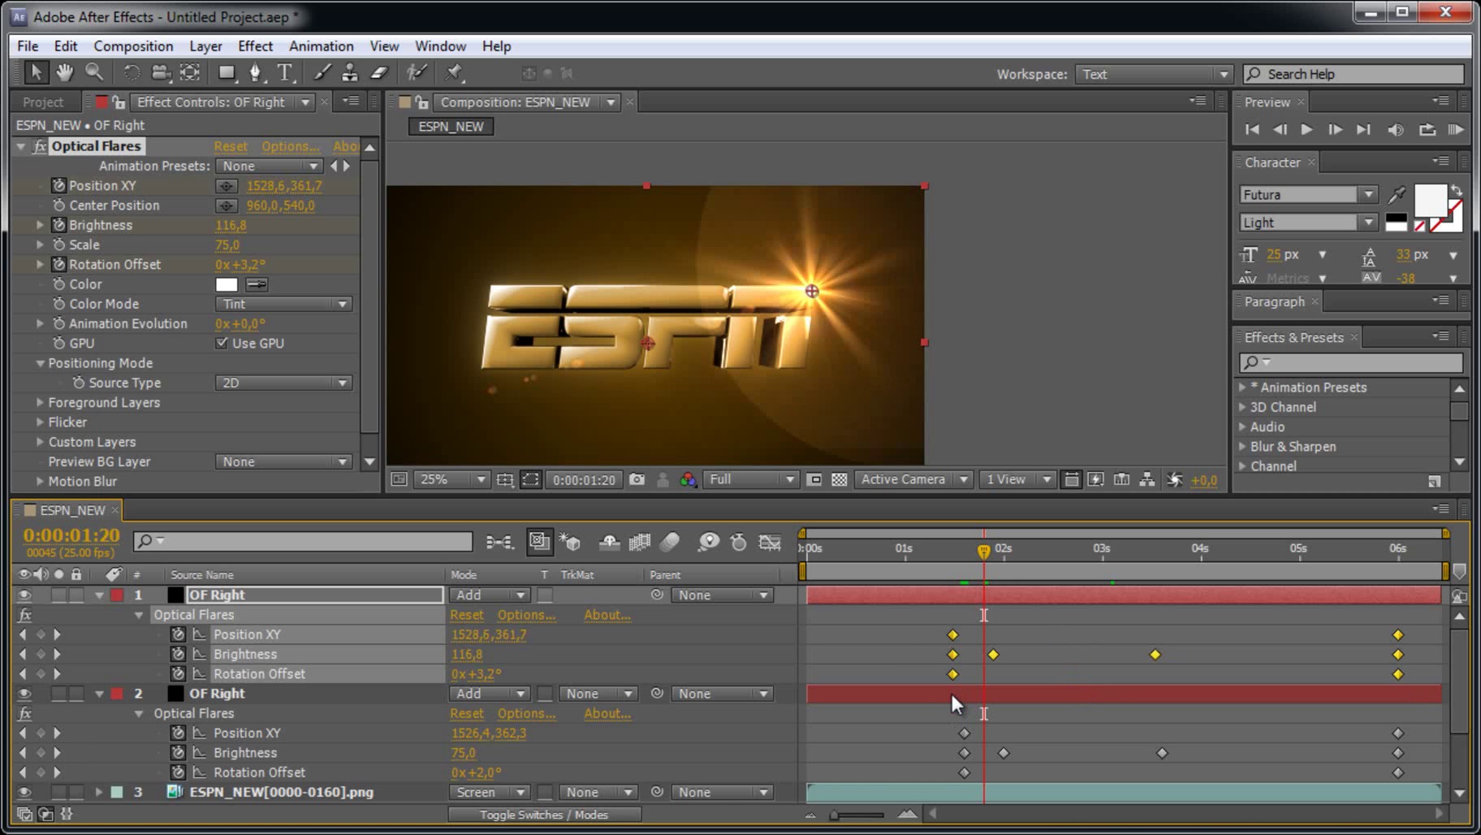Select the Pen tool
The height and width of the screenshot is (835, 1481).
[x=256, y=72]
